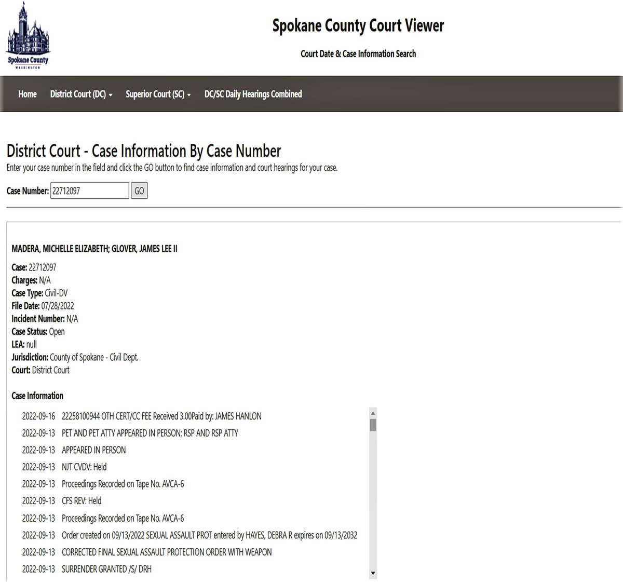Click the Case Number input field
Image resolution: width=623 pixels, height=582 pixels.
pos(89,191)
